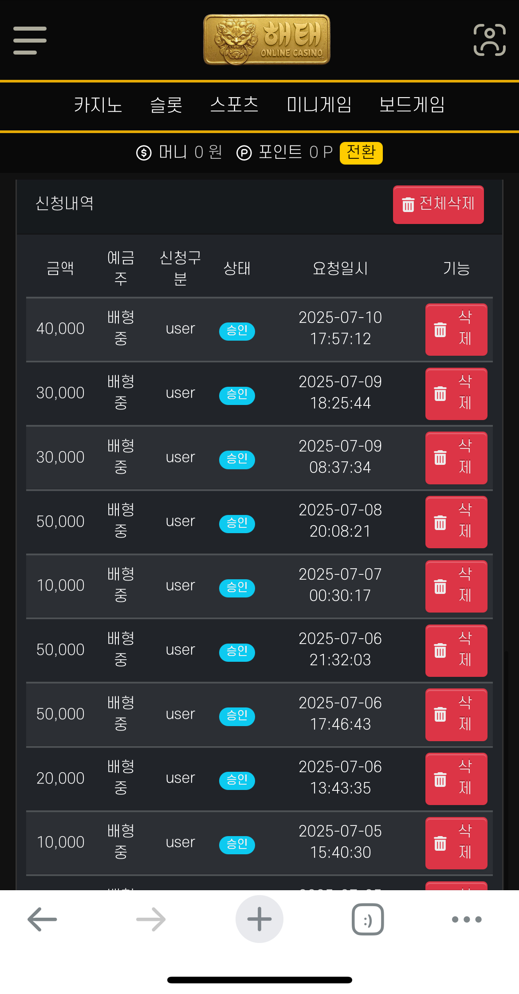This screenshot has width=519, height=994.
Task: Open the 미니게임 menu item
Action: coord(319,105)
